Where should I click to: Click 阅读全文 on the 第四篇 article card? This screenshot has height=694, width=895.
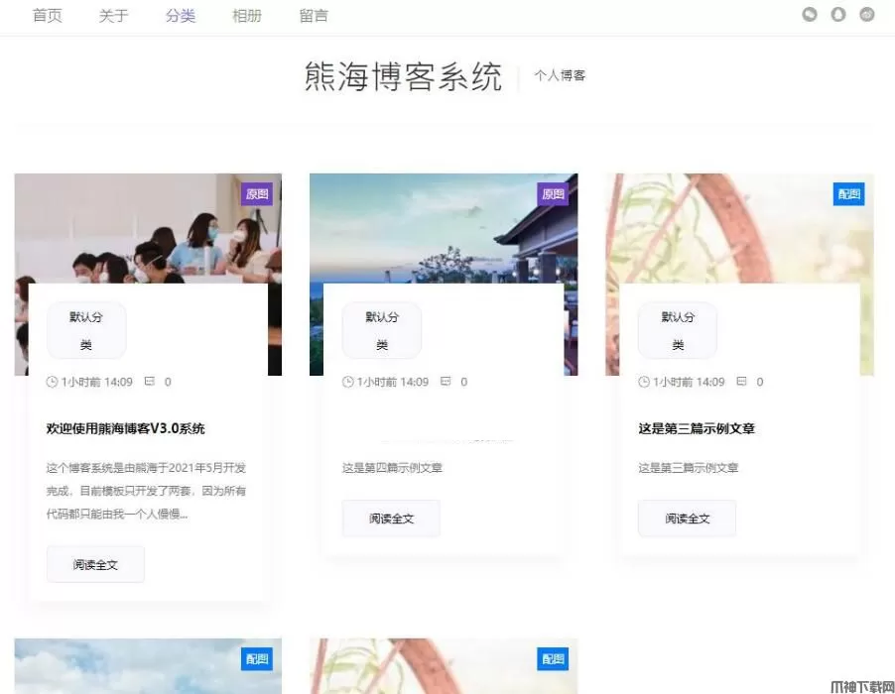point(391,519)
